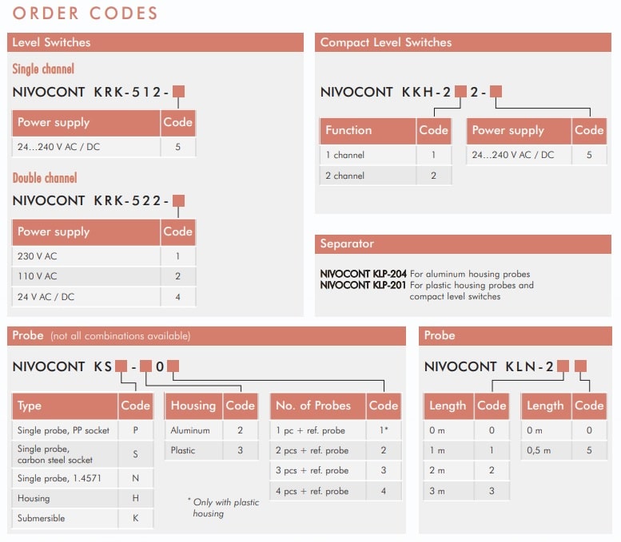Select the Housing type row
The image size is (621, 542).
83,498
